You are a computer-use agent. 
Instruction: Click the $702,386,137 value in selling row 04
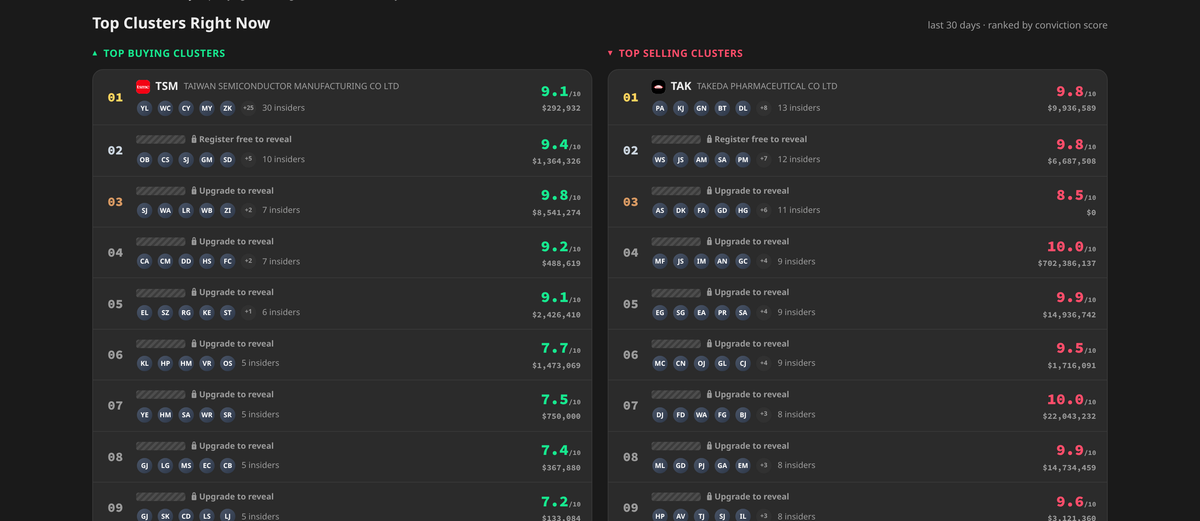tap(1067, 263)
